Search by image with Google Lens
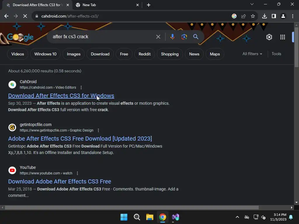Image resolution: width=299 pixels, height=224 pixels. (x=184, y=37)
